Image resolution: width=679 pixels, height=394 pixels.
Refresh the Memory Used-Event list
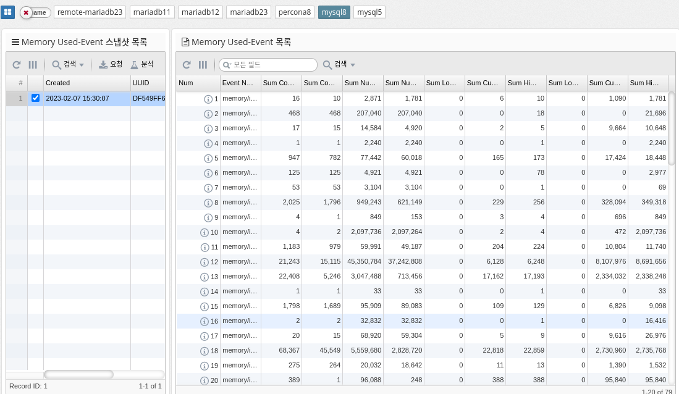pos(187,65)
